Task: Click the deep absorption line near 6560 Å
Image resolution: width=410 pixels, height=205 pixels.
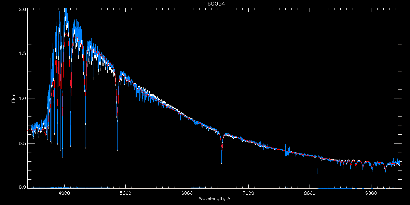Action: (x=222, y=149)
